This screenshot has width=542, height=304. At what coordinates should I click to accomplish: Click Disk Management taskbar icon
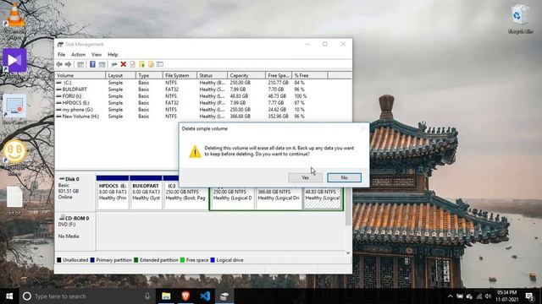tap(224, 296)
